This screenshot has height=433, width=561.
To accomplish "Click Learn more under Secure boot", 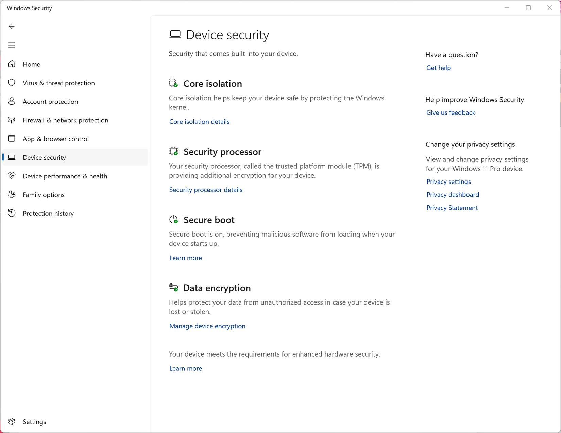I will [186, 258].
